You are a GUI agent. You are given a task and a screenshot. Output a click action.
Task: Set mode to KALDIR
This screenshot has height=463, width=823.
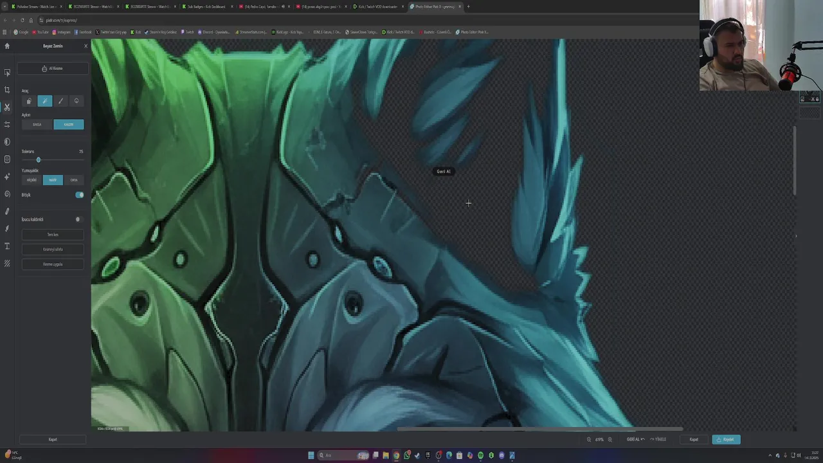69,124
